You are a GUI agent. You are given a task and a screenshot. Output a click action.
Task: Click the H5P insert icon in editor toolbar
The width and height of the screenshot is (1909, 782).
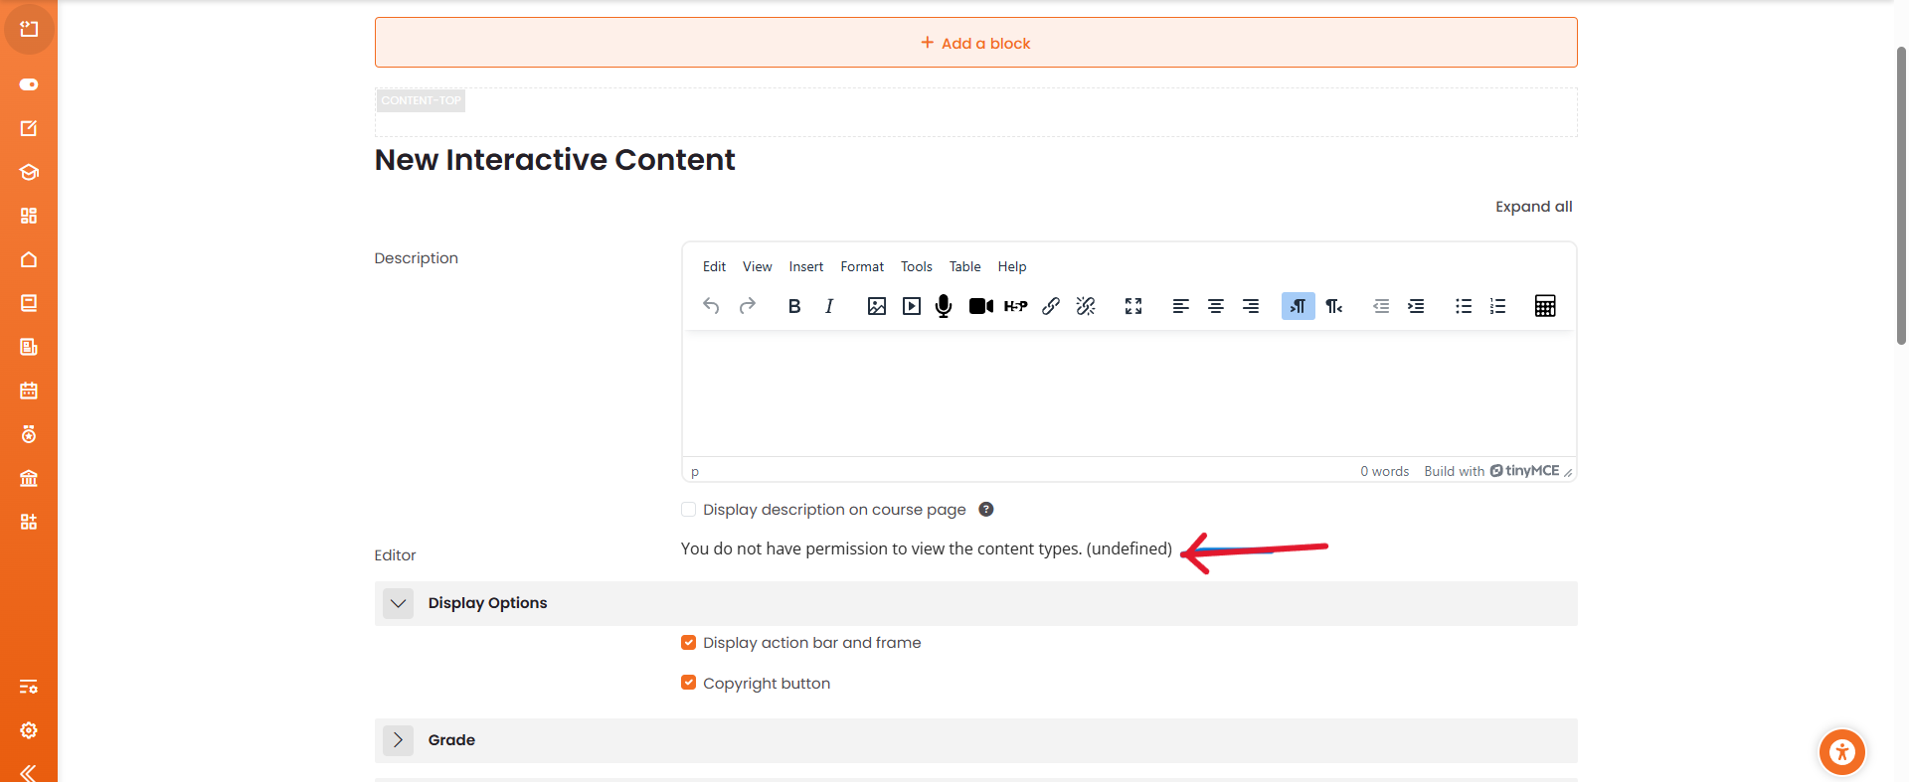tap(1015, 306)
